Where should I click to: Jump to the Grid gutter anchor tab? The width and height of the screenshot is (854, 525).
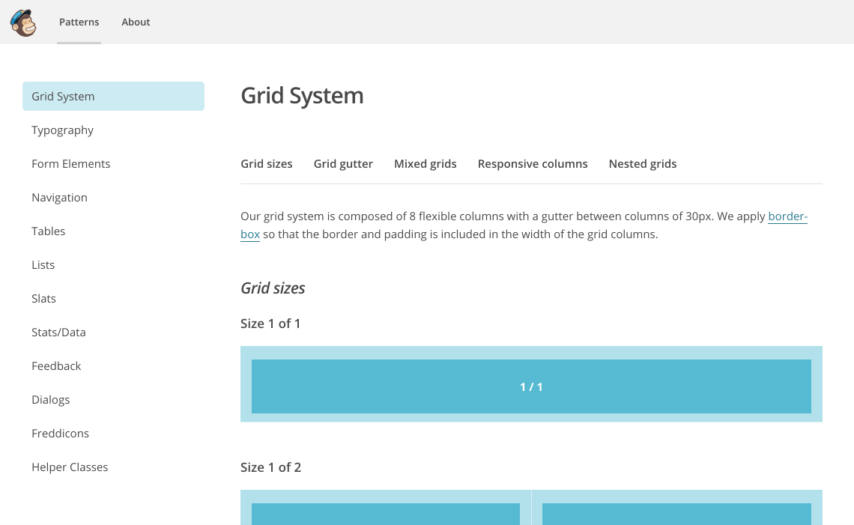point(343,164)
